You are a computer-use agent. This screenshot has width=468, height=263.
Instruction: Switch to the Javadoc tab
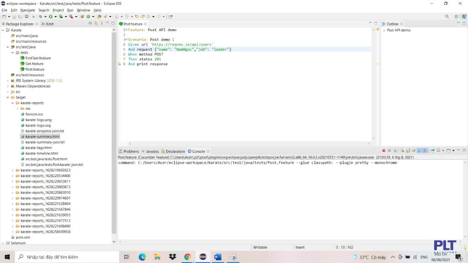pyautogui.click(x=150, y=151)
